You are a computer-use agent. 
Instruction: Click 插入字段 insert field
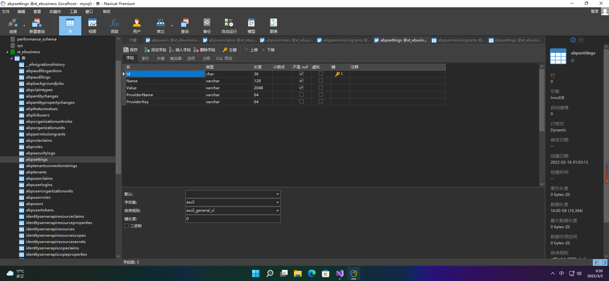(180, 50)
